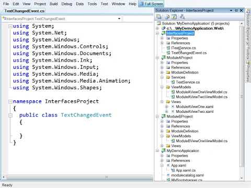Click the Solution 'MyDemoApplication' root icon
251x188 pixels.
[159, 23]
